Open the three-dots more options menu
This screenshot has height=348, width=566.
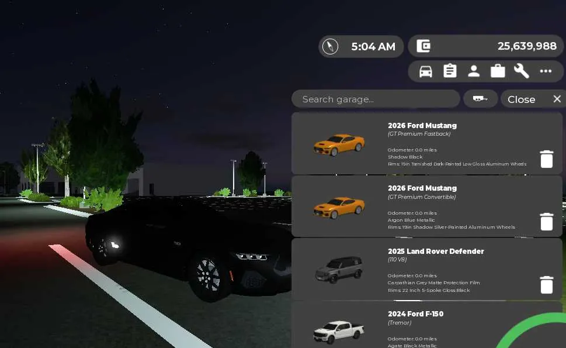pos(546,71)
